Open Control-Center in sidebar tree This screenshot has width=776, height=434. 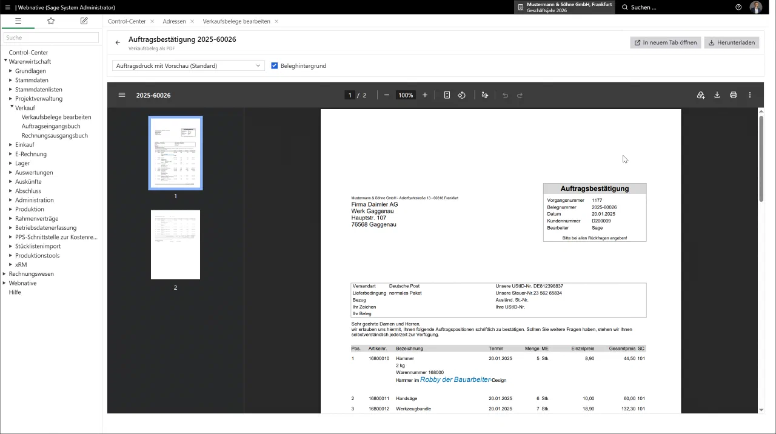pyautogui.click(x=28, y=53)
